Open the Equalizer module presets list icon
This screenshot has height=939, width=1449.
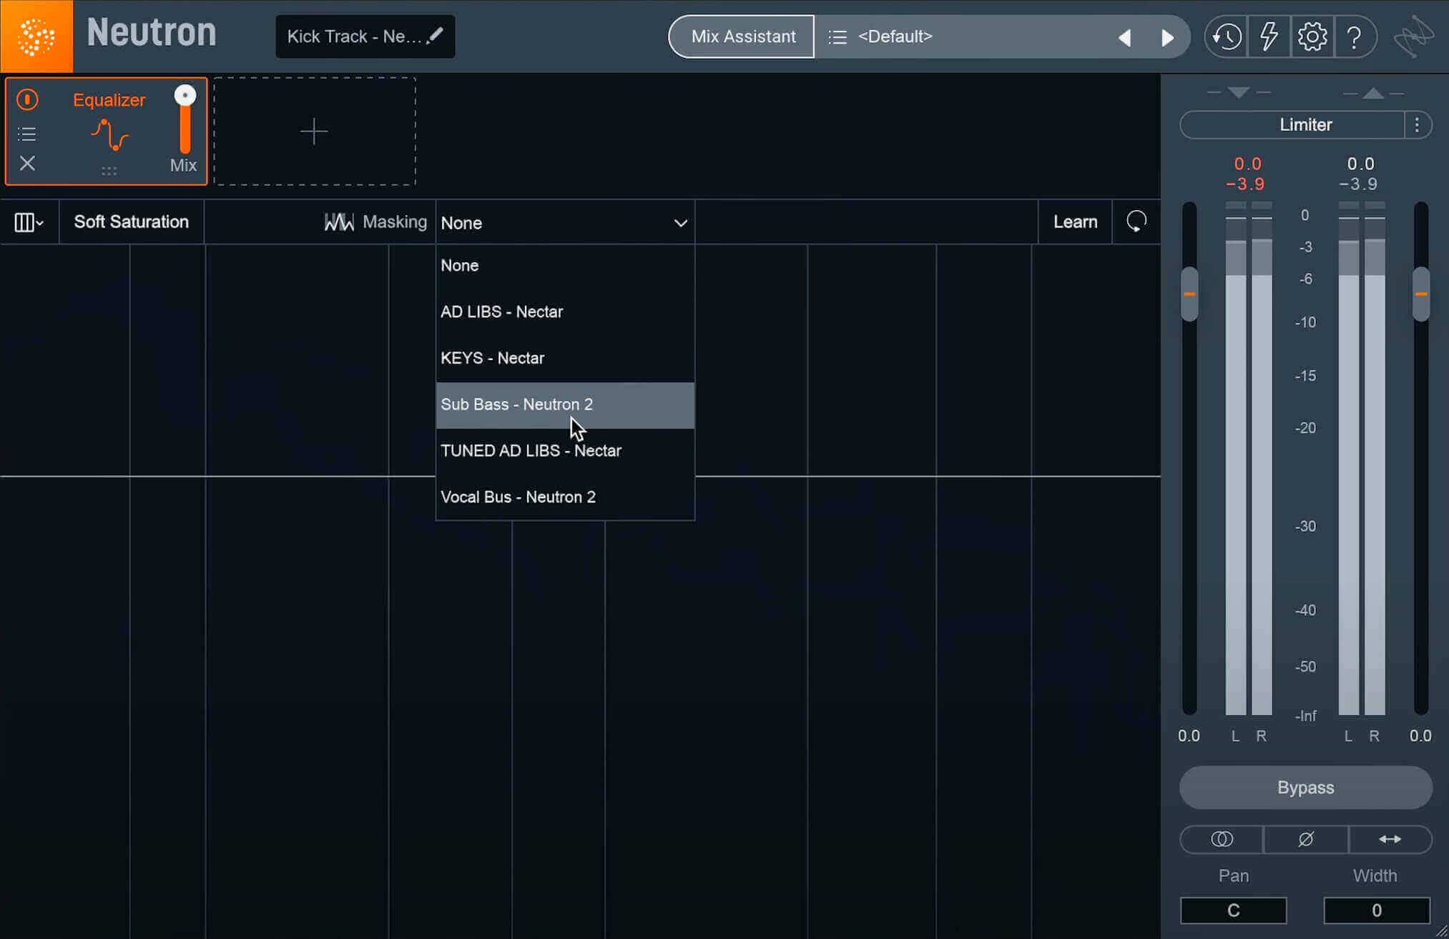click(x=27, y=134)
